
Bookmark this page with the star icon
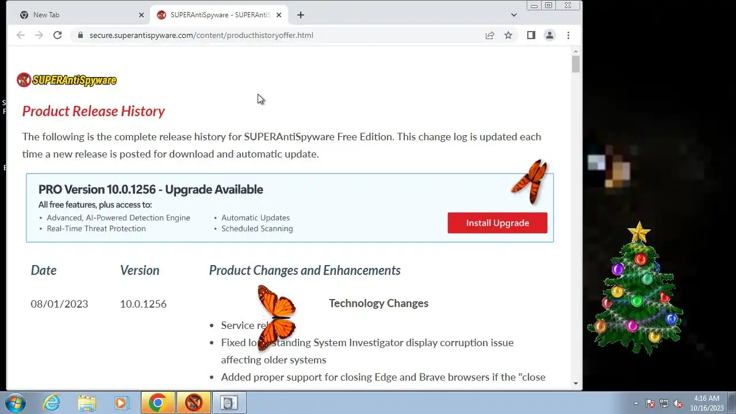(508, 35)
